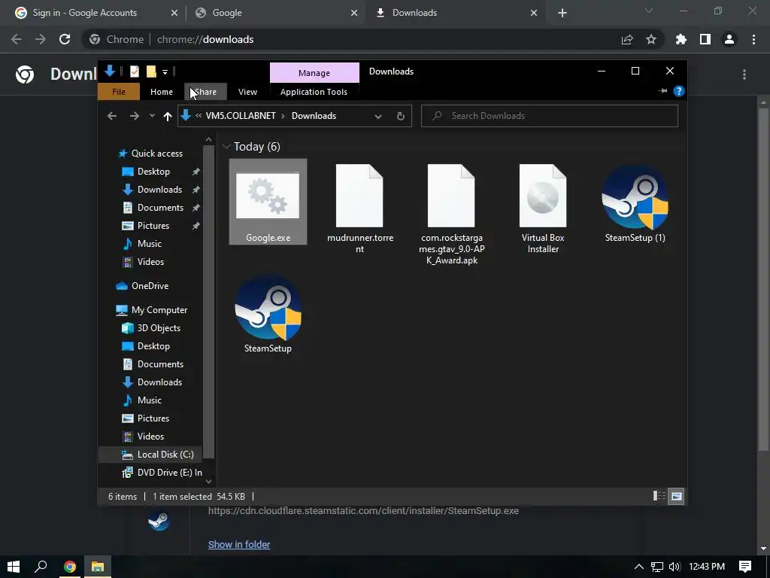Select the mudrunner.torrent file icon

(359, 196)
